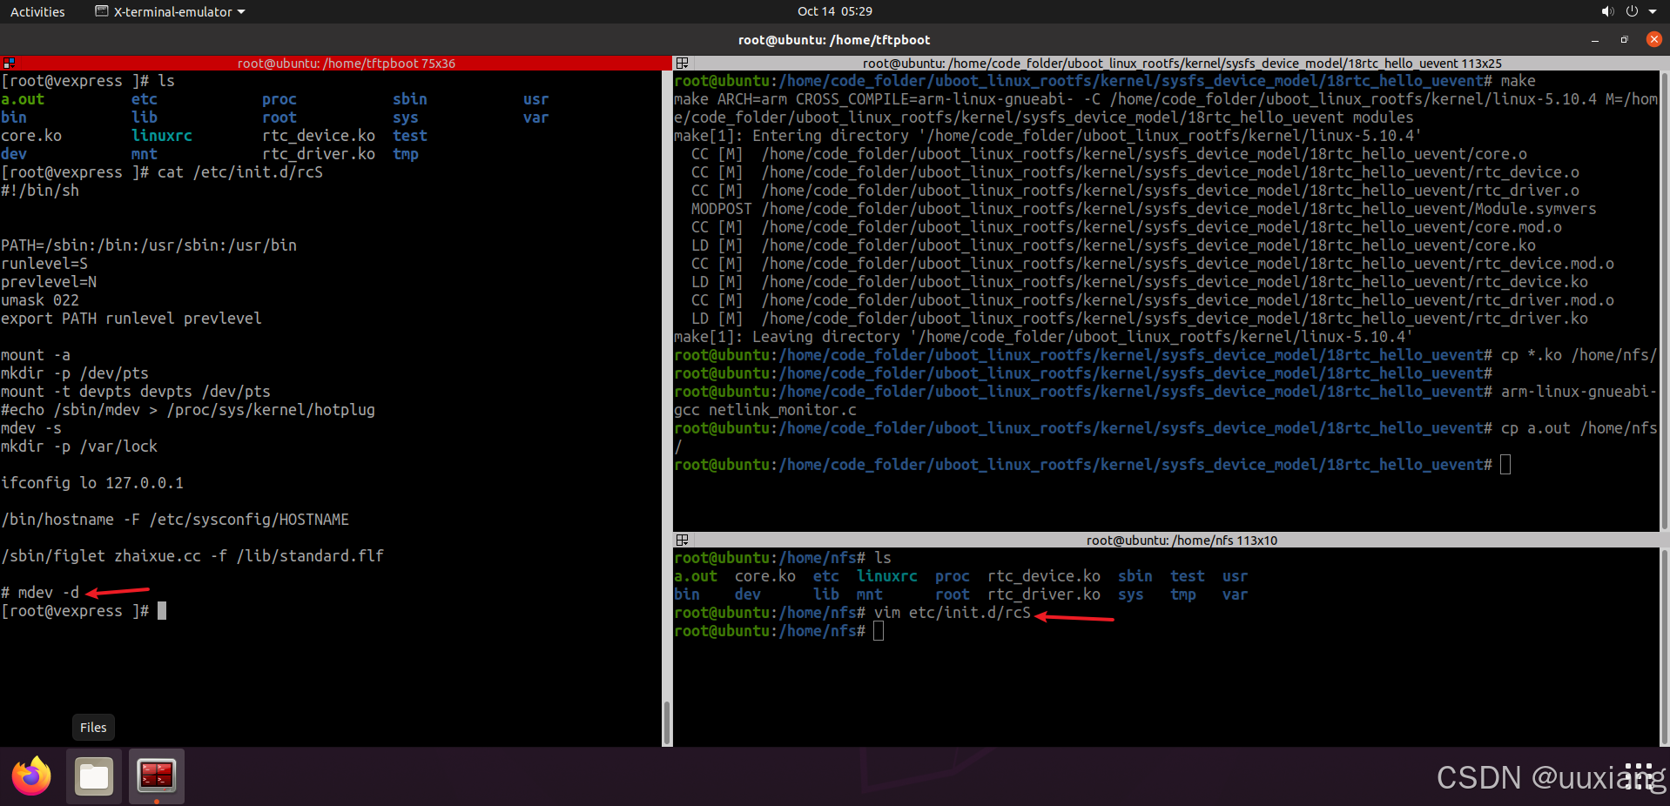This screenshot has width=1670, height=806.
Task: Click 'mount -t devpts devpts /dev/pts' line
Action: point(136,392)
